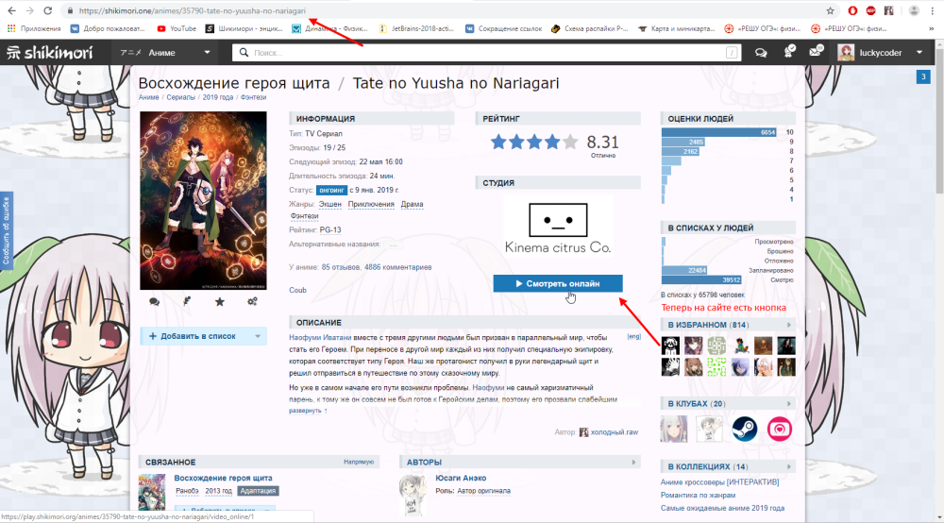Open the Сериалы breadcrumb link
The height and width of the screenshot is (523, 944).
180,97
